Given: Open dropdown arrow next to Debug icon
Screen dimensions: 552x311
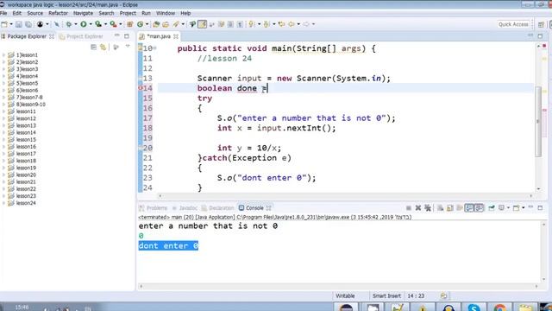Looking at the screenshot, I should click(x=76, y=24).
